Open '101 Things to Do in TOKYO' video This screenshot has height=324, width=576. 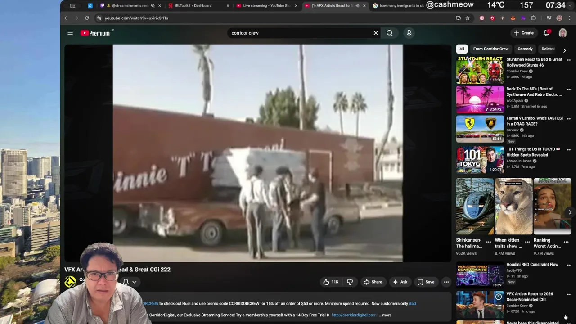[x=480, y=159]
